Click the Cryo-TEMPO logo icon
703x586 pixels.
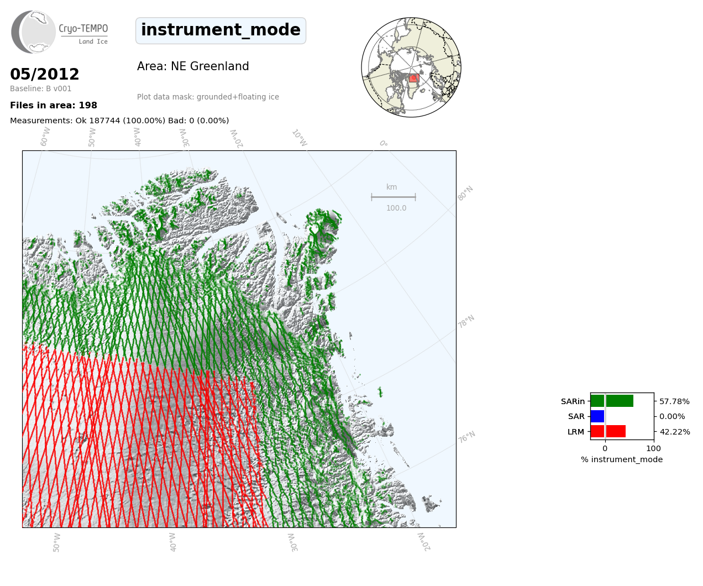coord(34,32)
